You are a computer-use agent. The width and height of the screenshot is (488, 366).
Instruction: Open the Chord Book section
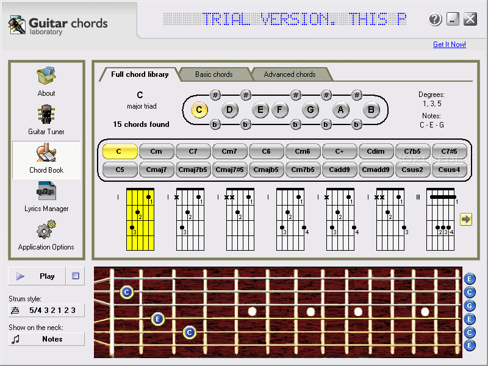click(46, 160)
